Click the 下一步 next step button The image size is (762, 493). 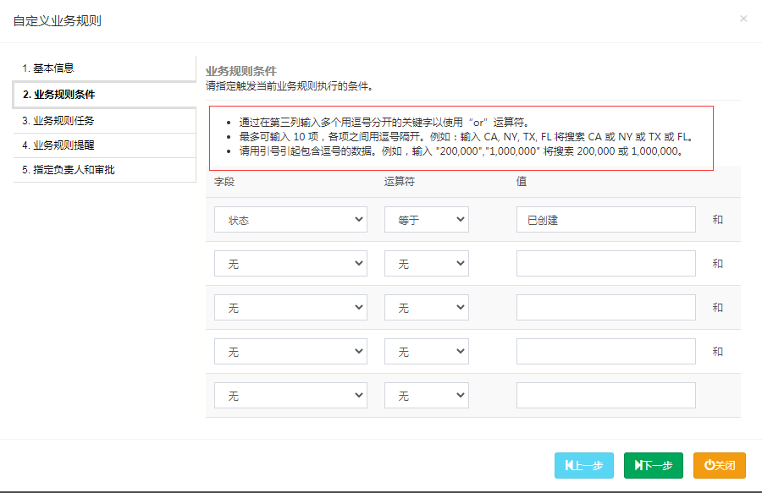(x=653, y=465)
